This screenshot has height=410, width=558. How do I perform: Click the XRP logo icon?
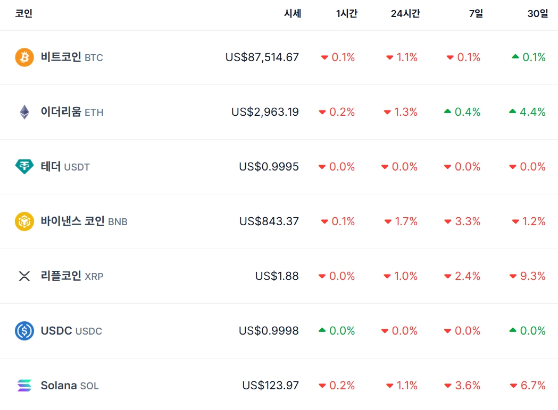(x=24, y=276)
